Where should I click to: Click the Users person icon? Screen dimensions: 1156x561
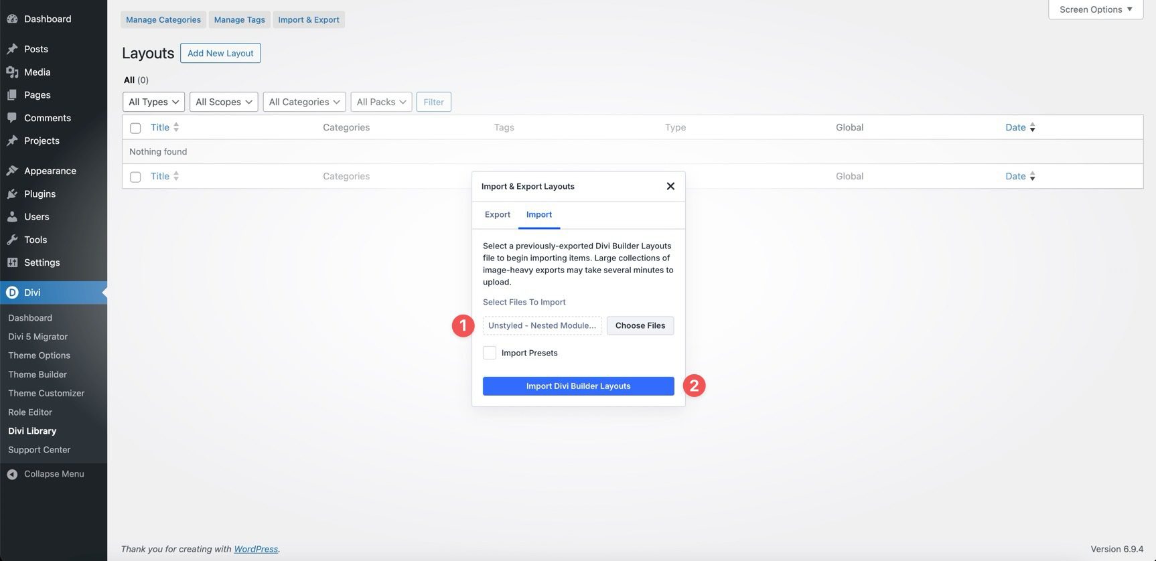tap(12, 217)
